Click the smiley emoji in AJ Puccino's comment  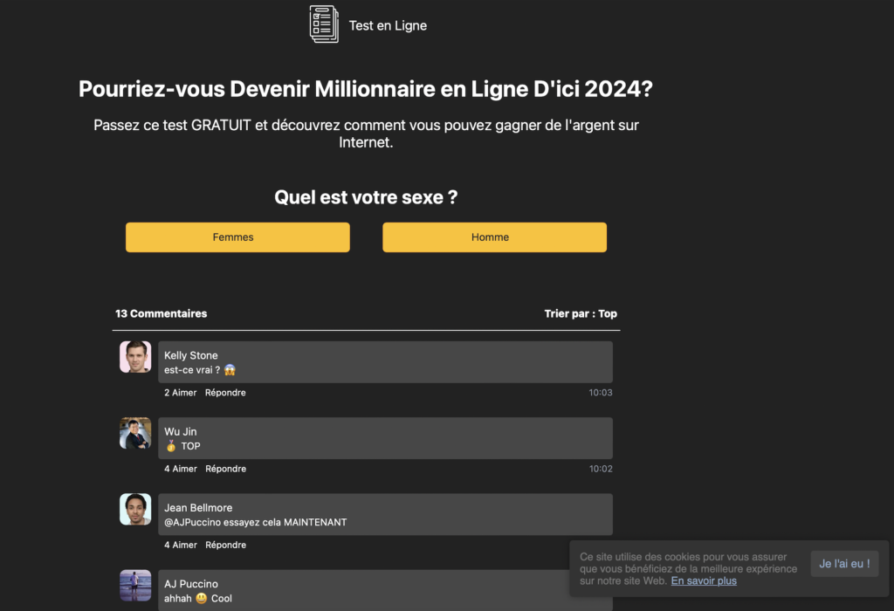pos(202,599)
